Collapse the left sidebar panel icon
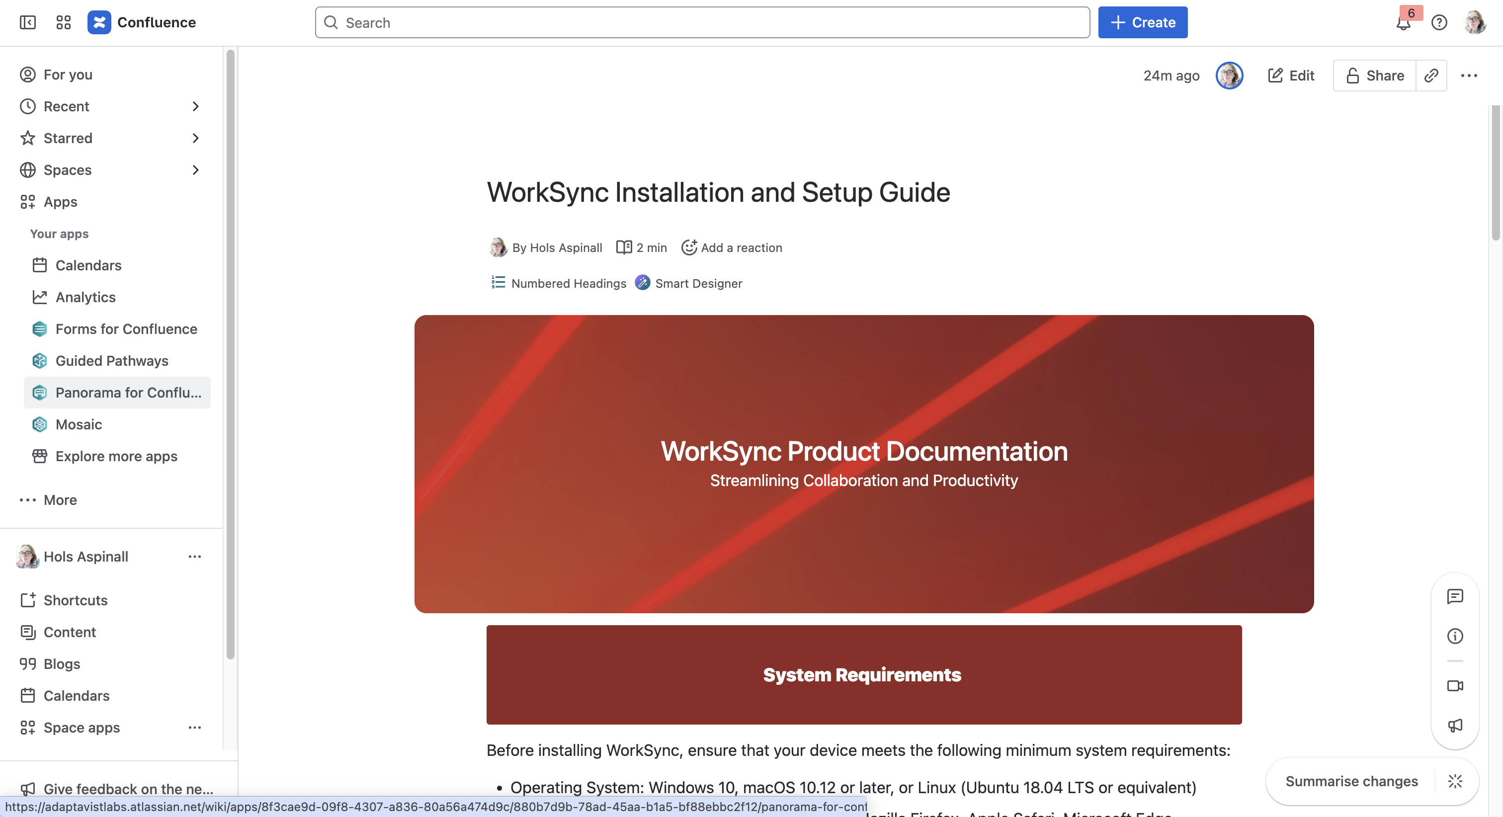This screenshot has height=817, width=1503. 27,22
